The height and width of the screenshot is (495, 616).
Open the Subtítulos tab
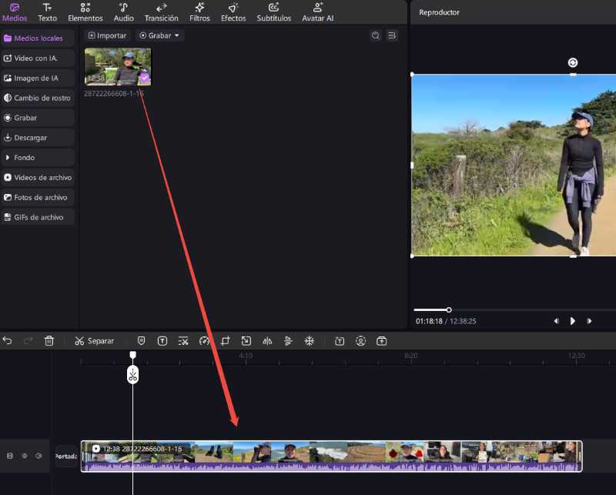coord(273,12)
